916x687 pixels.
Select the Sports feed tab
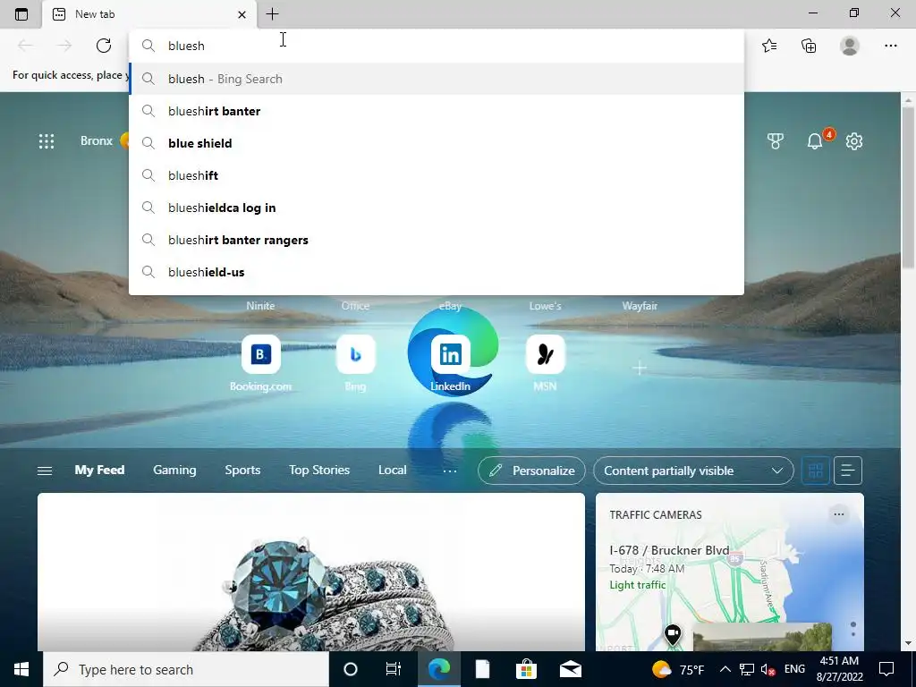coord(242,471)
